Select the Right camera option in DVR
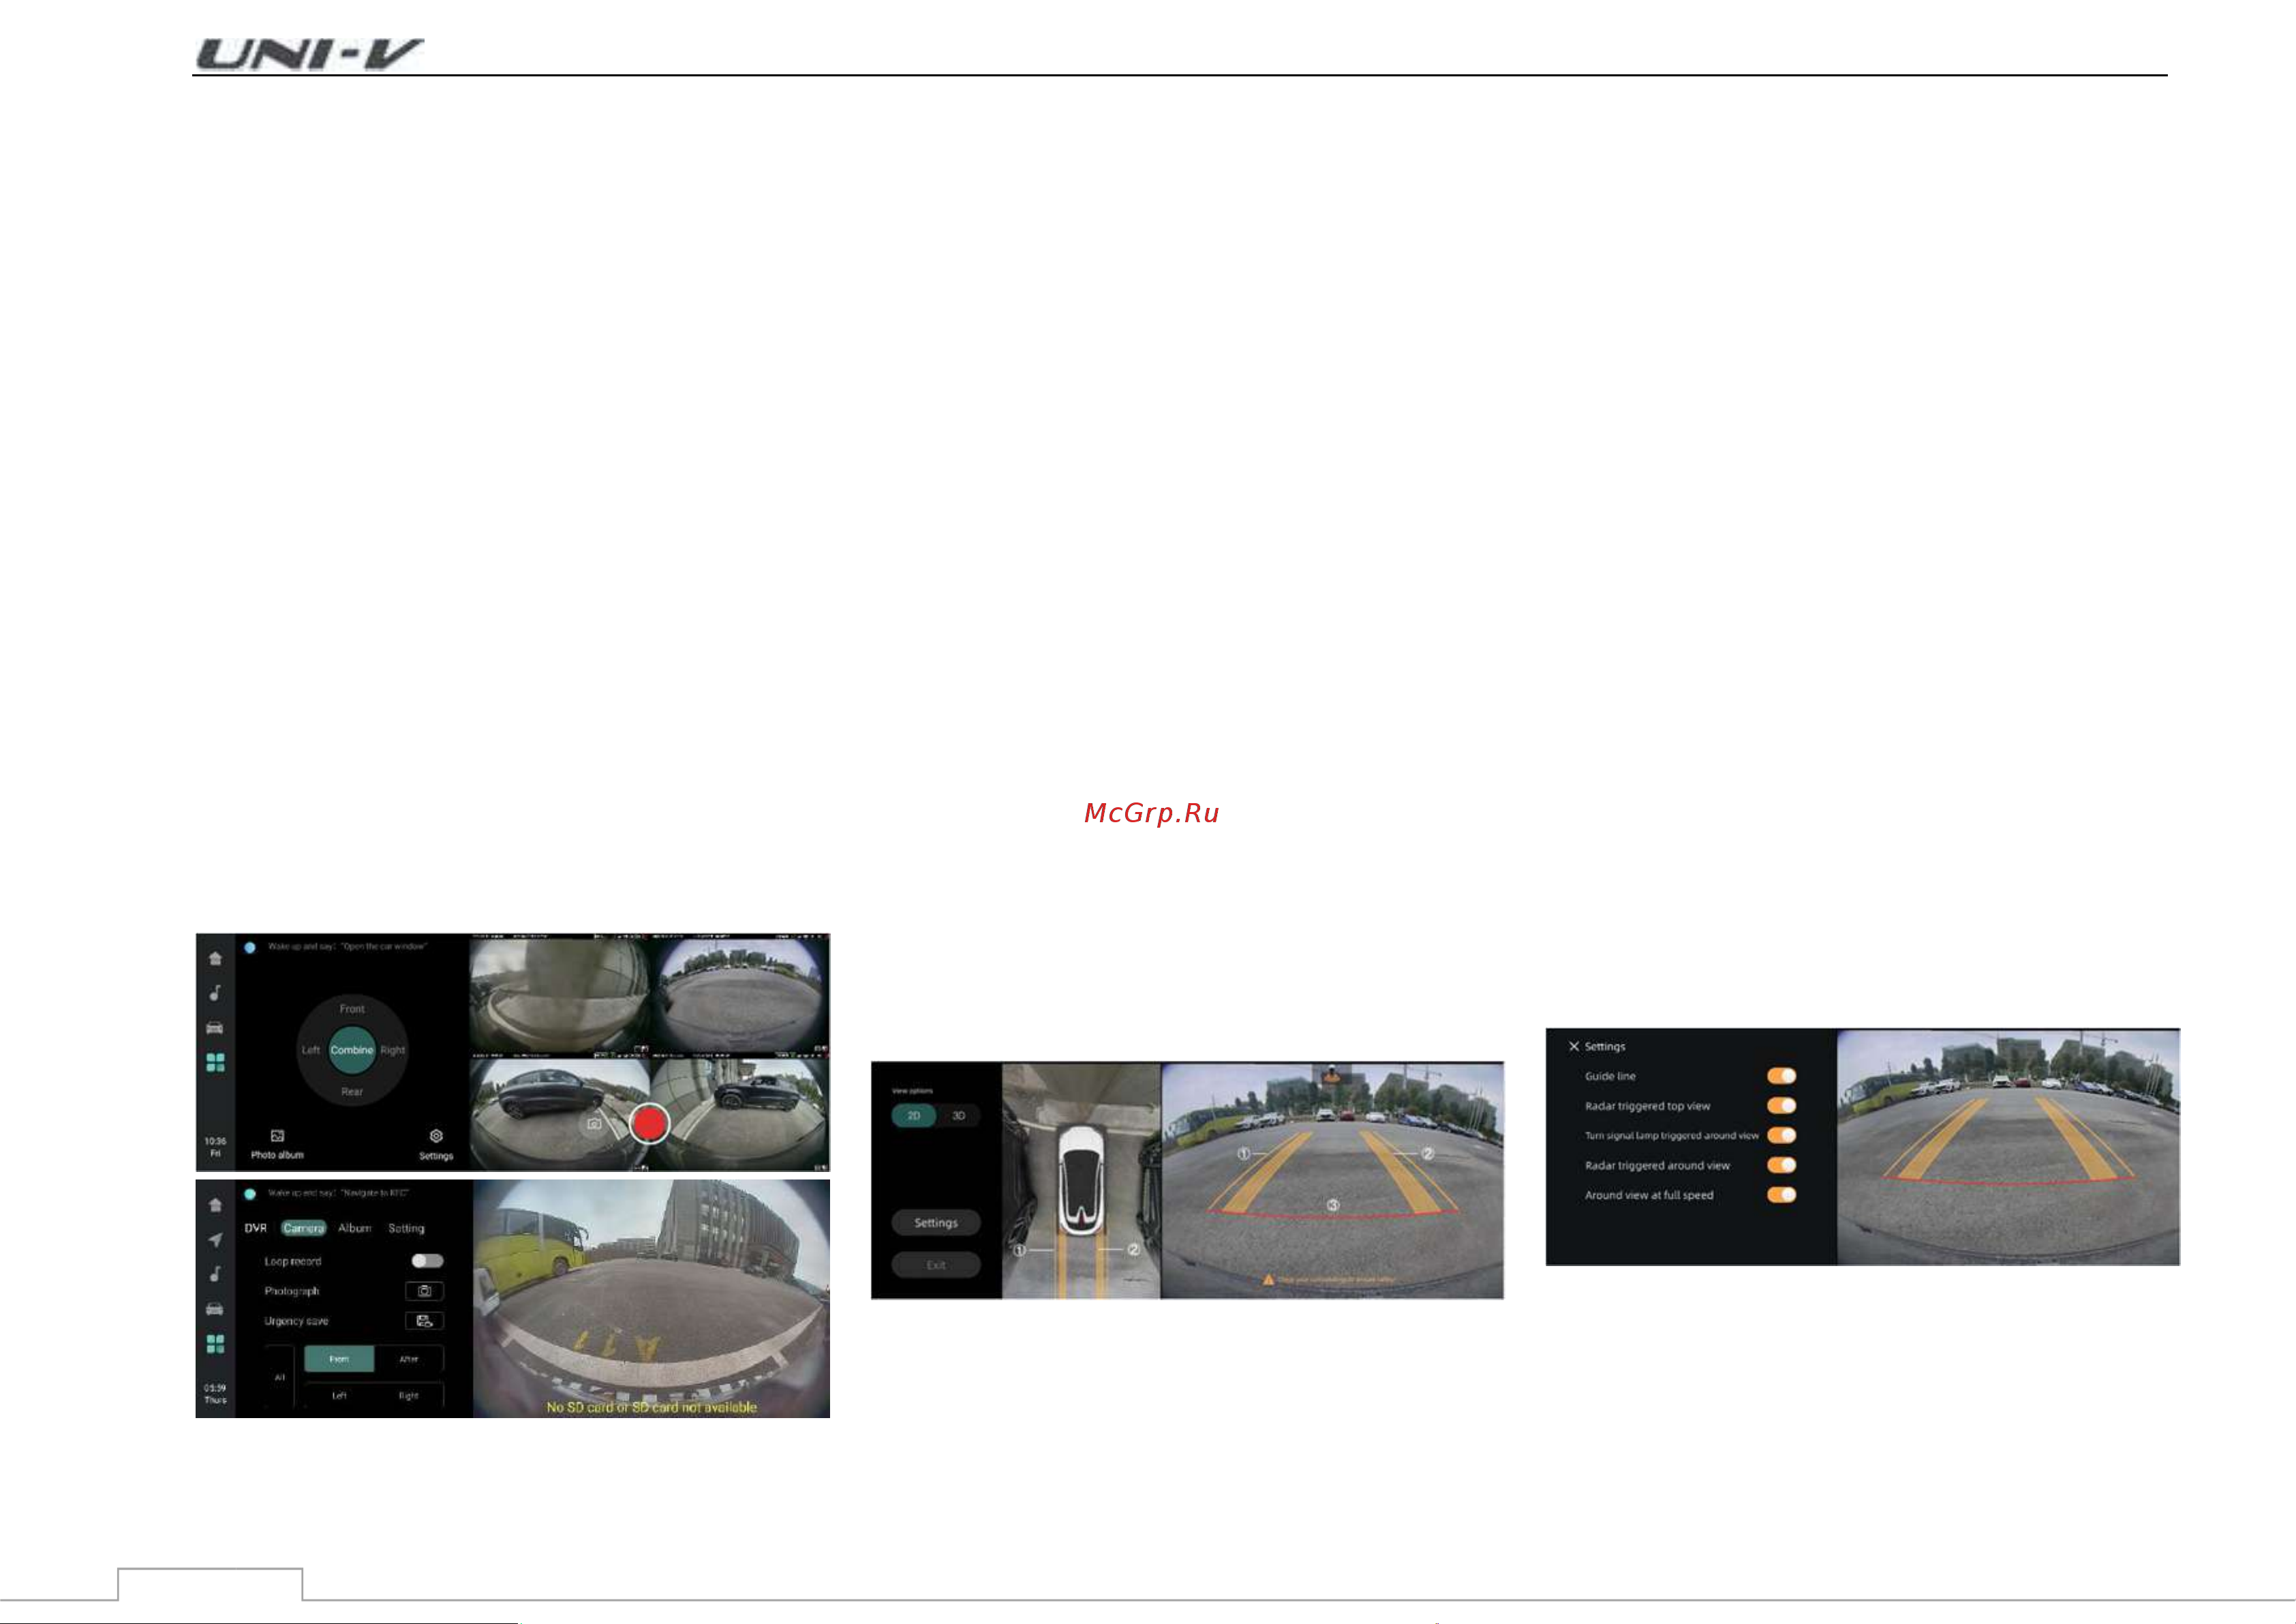Image resolution: width=2296 pixels, height=1624 pixels. (409, 1395)
